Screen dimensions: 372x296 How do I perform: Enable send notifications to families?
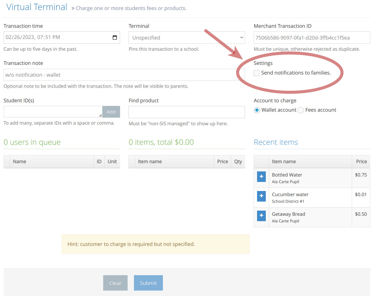(x=256, y=73)
